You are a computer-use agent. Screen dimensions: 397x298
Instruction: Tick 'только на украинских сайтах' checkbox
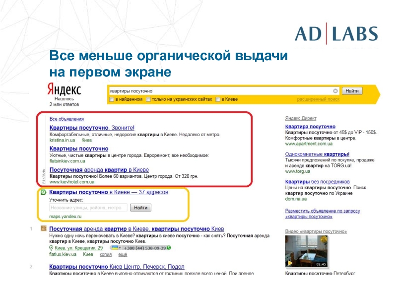pyautogui.click(x=148, y=99)
